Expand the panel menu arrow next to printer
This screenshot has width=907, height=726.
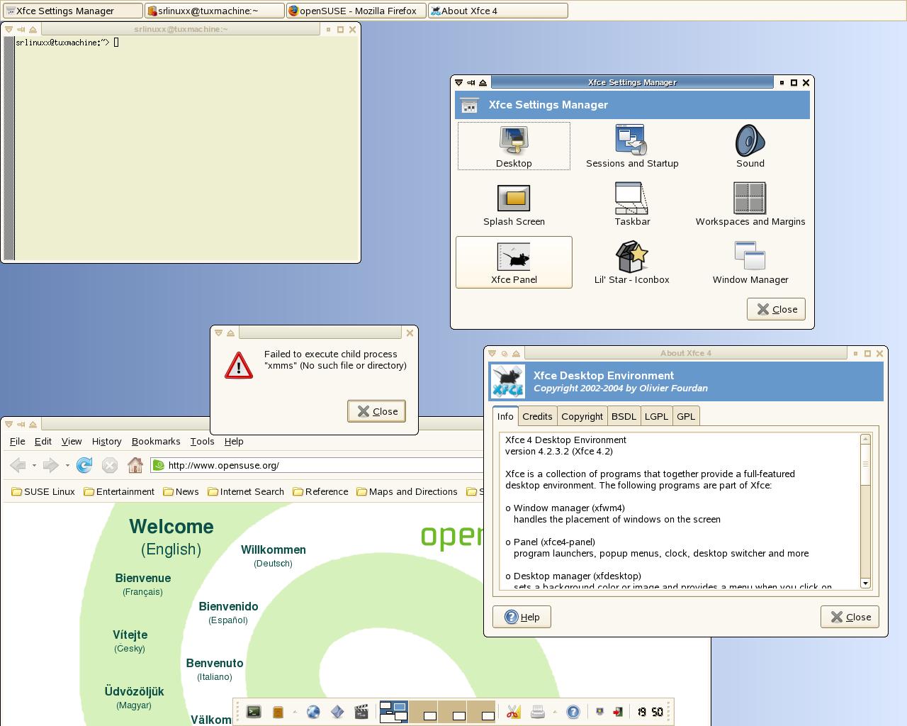pyautogui.click(x=555, y=712)
